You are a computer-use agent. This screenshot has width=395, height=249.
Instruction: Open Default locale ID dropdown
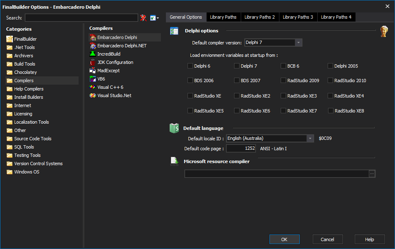[310, 138]
